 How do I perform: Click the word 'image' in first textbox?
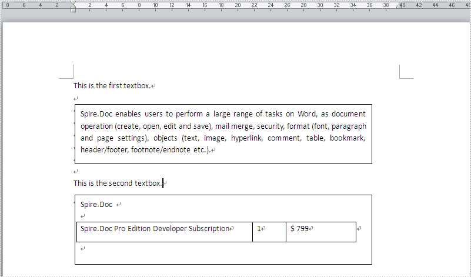coord(215,138)
